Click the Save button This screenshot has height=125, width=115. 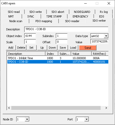(x=63, y=48)
